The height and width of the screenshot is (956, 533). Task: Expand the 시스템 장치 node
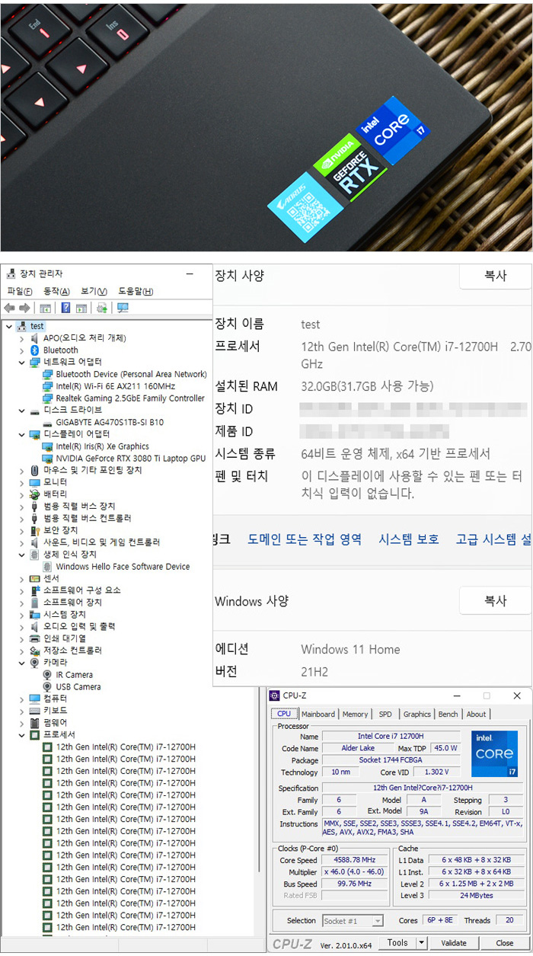21,615
